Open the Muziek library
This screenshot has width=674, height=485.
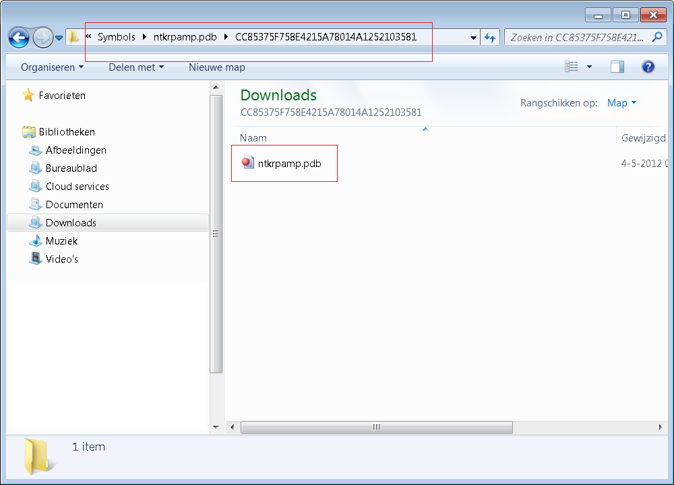tap(61, 241)
